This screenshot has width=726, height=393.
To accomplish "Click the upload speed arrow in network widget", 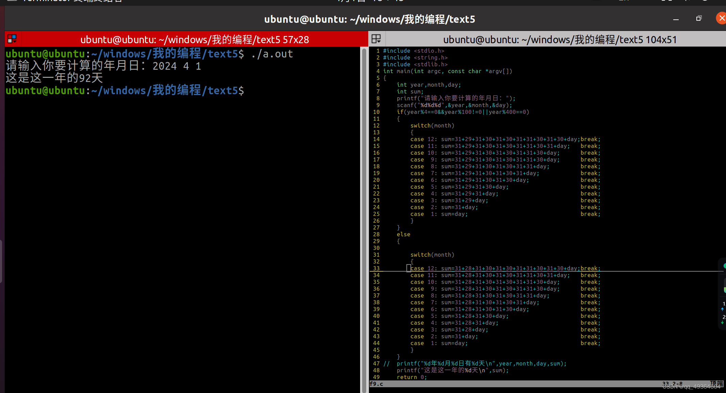I will [x=722, y=309].
